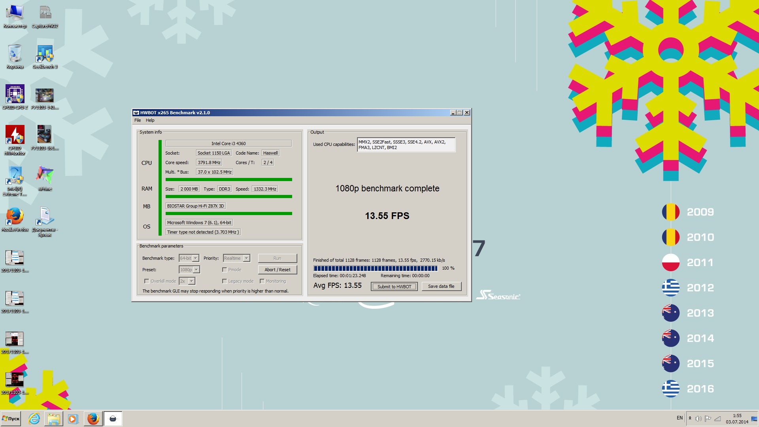
Task: Click the Socket 1150 LGA value
Action: point(213,153)
